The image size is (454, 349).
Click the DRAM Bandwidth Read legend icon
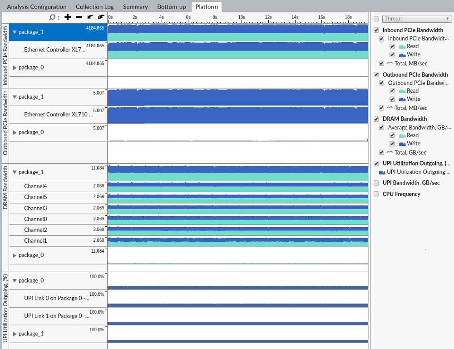402,135
